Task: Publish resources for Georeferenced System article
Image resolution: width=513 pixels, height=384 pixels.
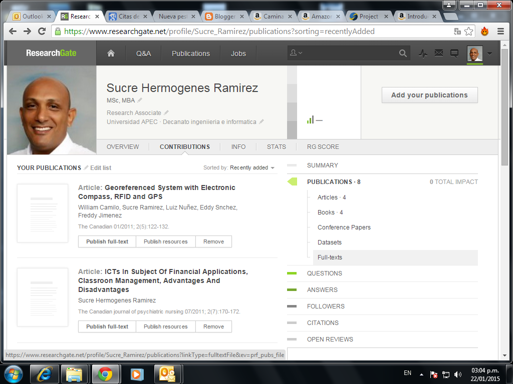Action: [165, 241]
